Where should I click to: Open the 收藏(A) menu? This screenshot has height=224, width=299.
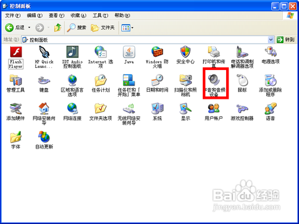pos(78,16)
